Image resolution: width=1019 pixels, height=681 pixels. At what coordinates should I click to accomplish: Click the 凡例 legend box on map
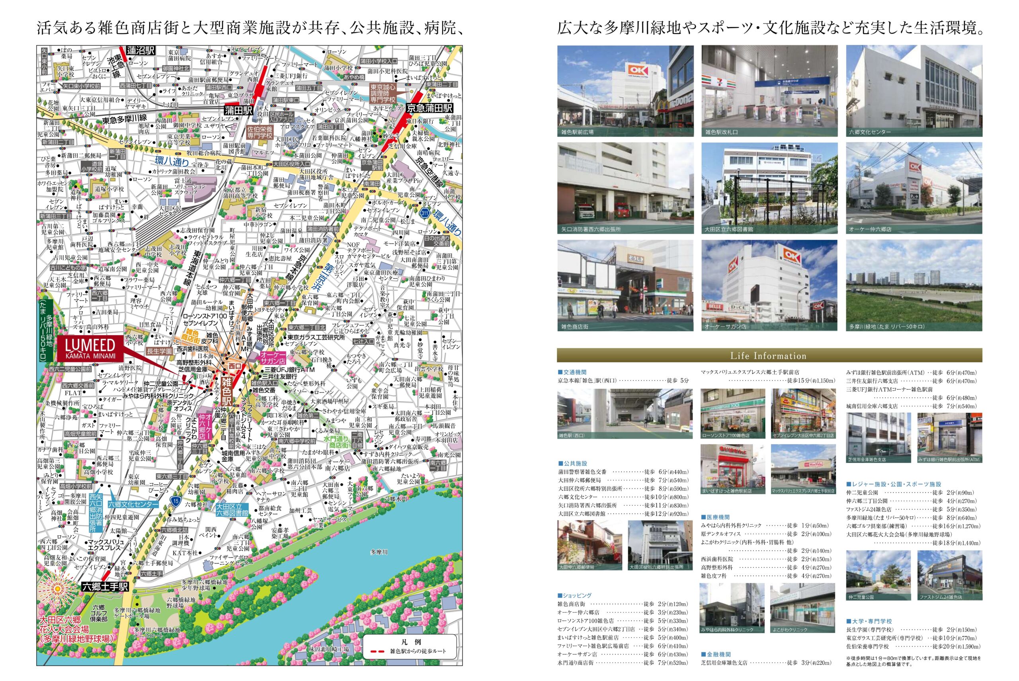pos(409,648)
